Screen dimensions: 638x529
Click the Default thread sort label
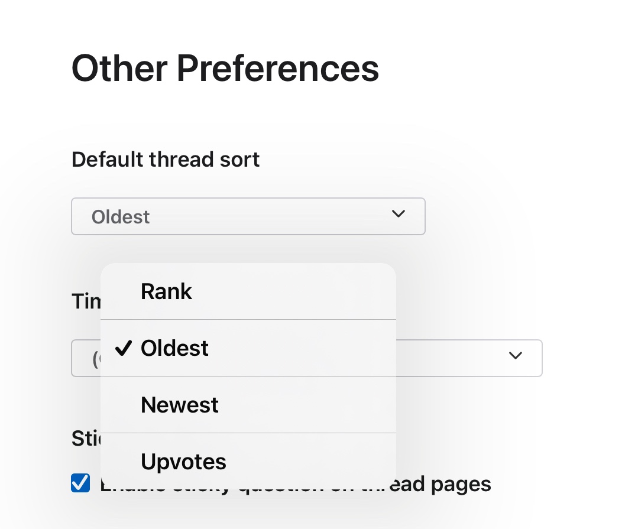click(166, 160)
